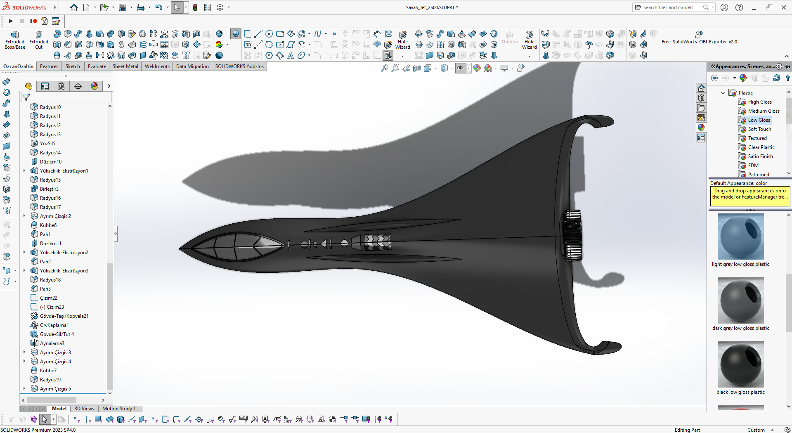Viewport: 792px width, 433px height.
Task: Expand the Yükseklik-Ekstrüzyon1 feature
Action: (x=24, y=170)
